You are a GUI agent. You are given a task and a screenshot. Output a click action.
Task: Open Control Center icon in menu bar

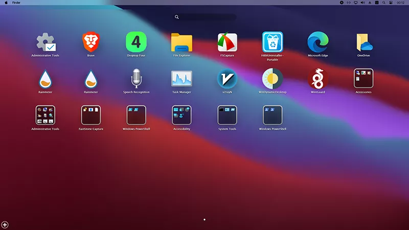click(x=391, y=3)
